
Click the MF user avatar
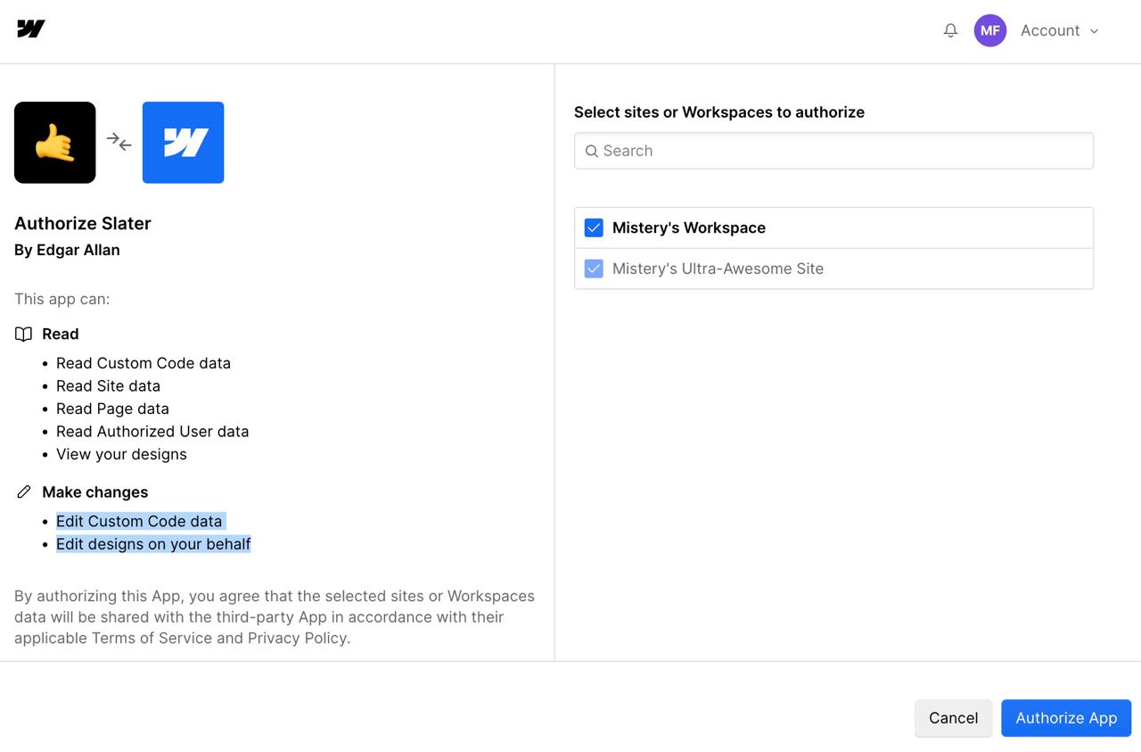click(x=989, y=30)
